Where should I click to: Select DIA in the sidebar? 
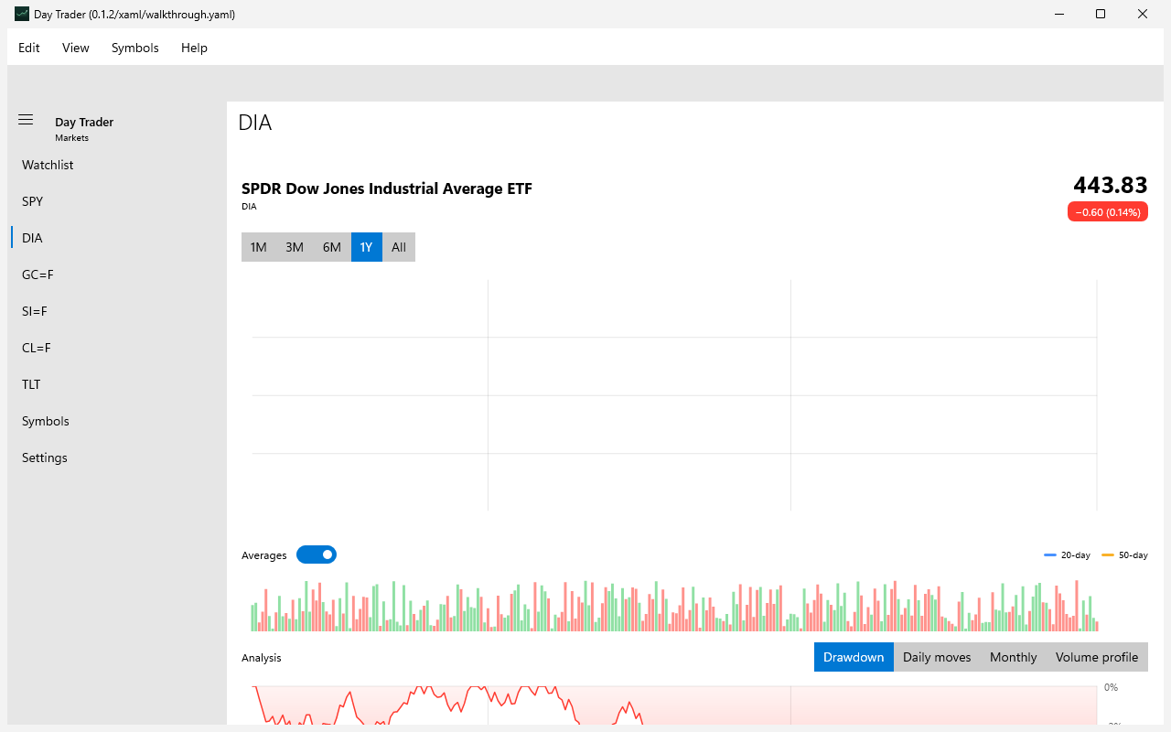point(117,238)
